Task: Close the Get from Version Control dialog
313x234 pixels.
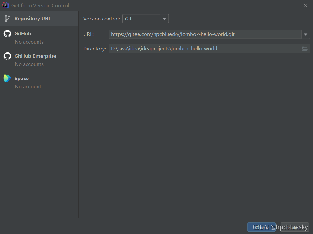Action: (305, 5)
